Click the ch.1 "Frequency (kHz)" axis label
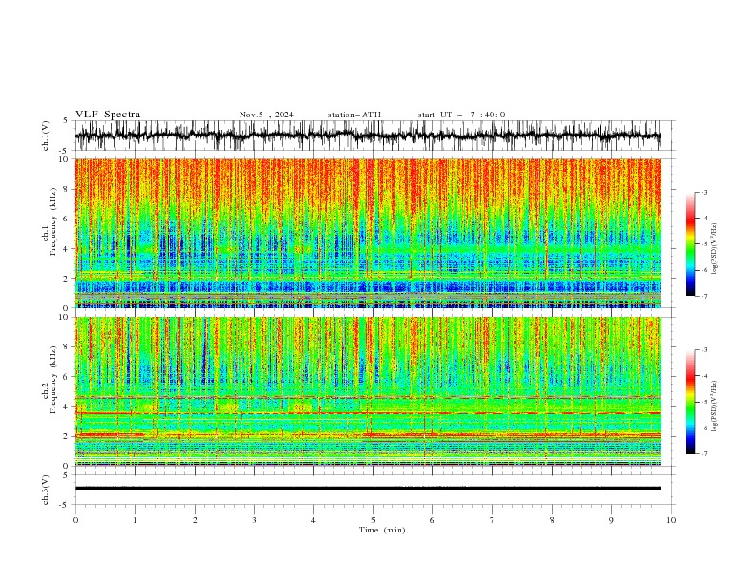Screen dimensions: 756x584 point(52,221)
